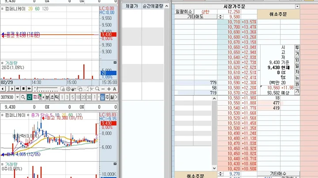Click the overlapping chart copy icon
The width and height of the screenshot is (318, 178).
pyautogui.click(x=80, y=89)
